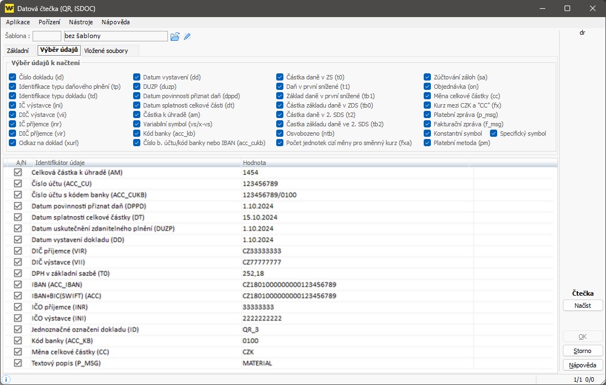Image resolution: width=606 pixels, height=385 pixels.
Task: Toggle Částka k úhradě (am) checkbox
Action: (136, 115)
